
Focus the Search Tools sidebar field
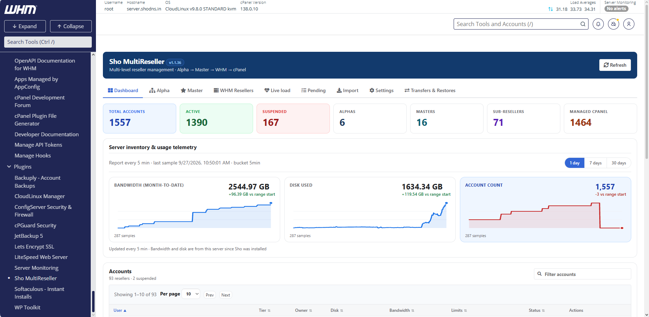pos(48,42)
